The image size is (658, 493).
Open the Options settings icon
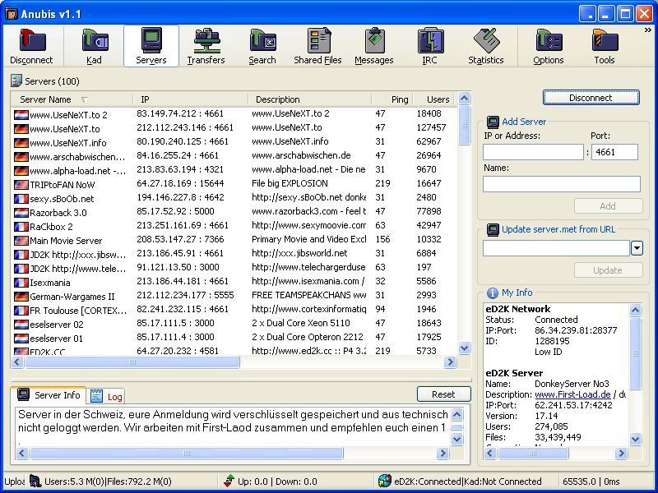pos(548,46)
